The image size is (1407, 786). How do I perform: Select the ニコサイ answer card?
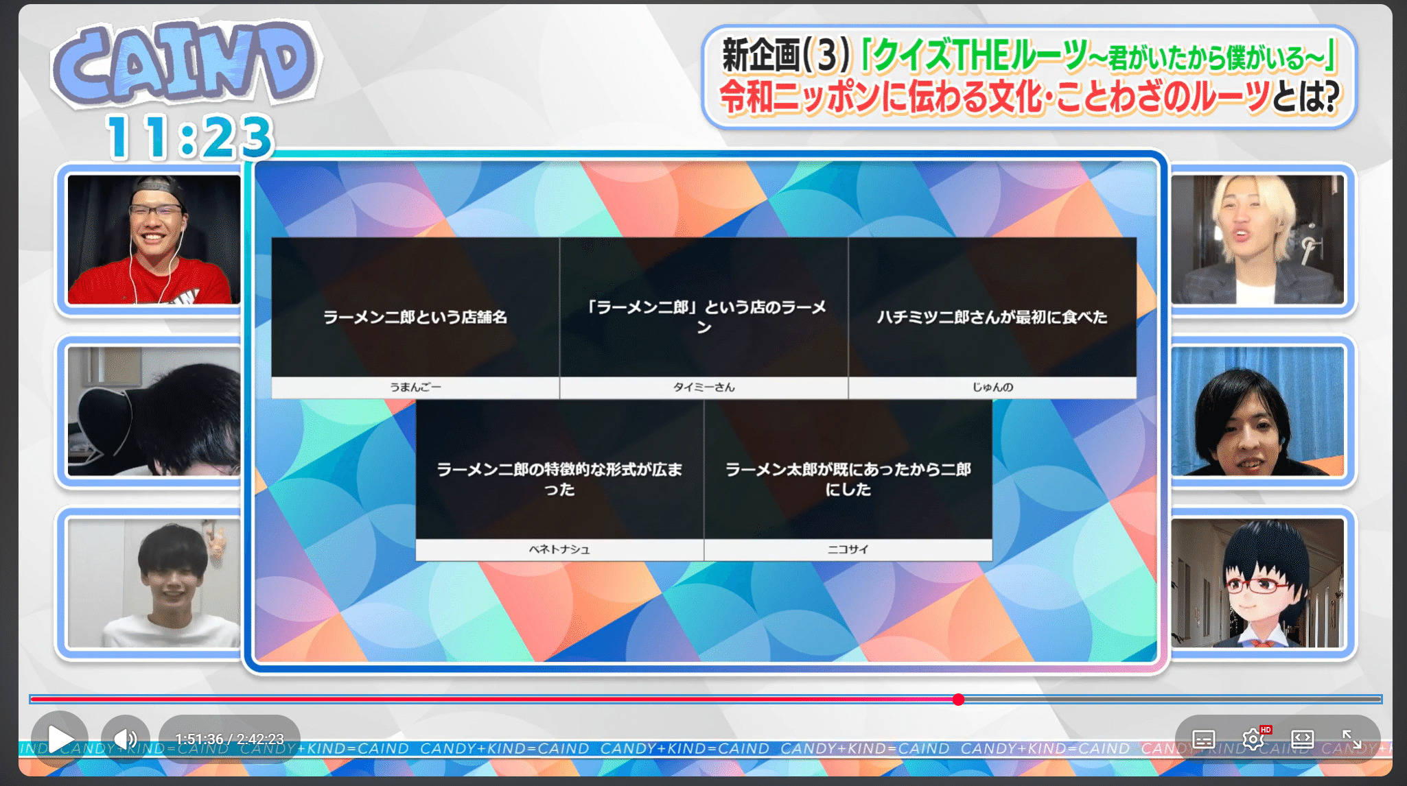pos(848,479)
